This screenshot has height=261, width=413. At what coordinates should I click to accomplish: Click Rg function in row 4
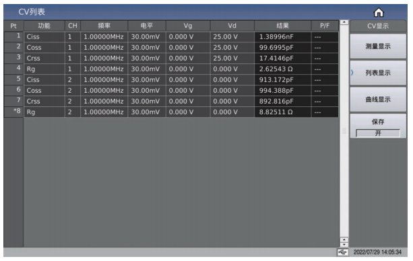(x=44, y=69)
